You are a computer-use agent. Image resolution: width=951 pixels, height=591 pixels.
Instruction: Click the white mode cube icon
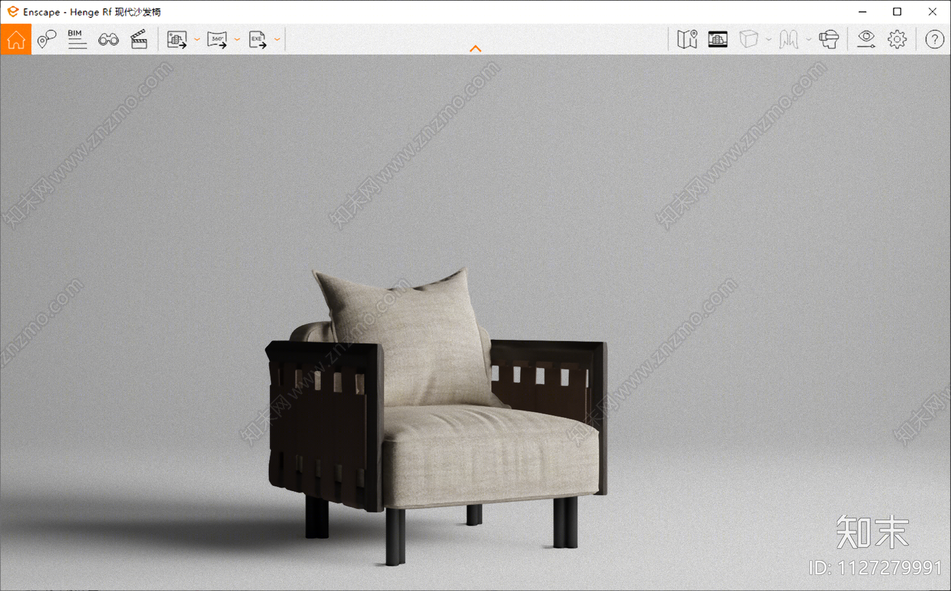click(x=749, y=40)
